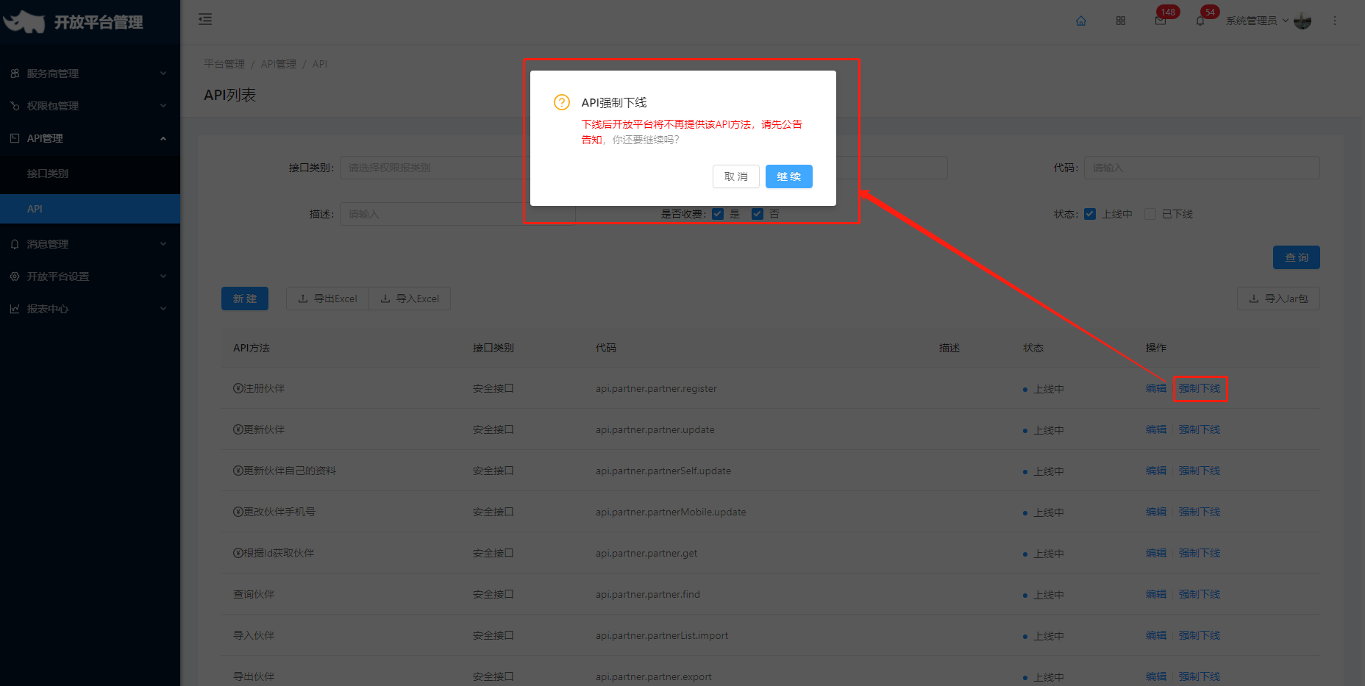Focus the 代码 input field

(1202, 168)
